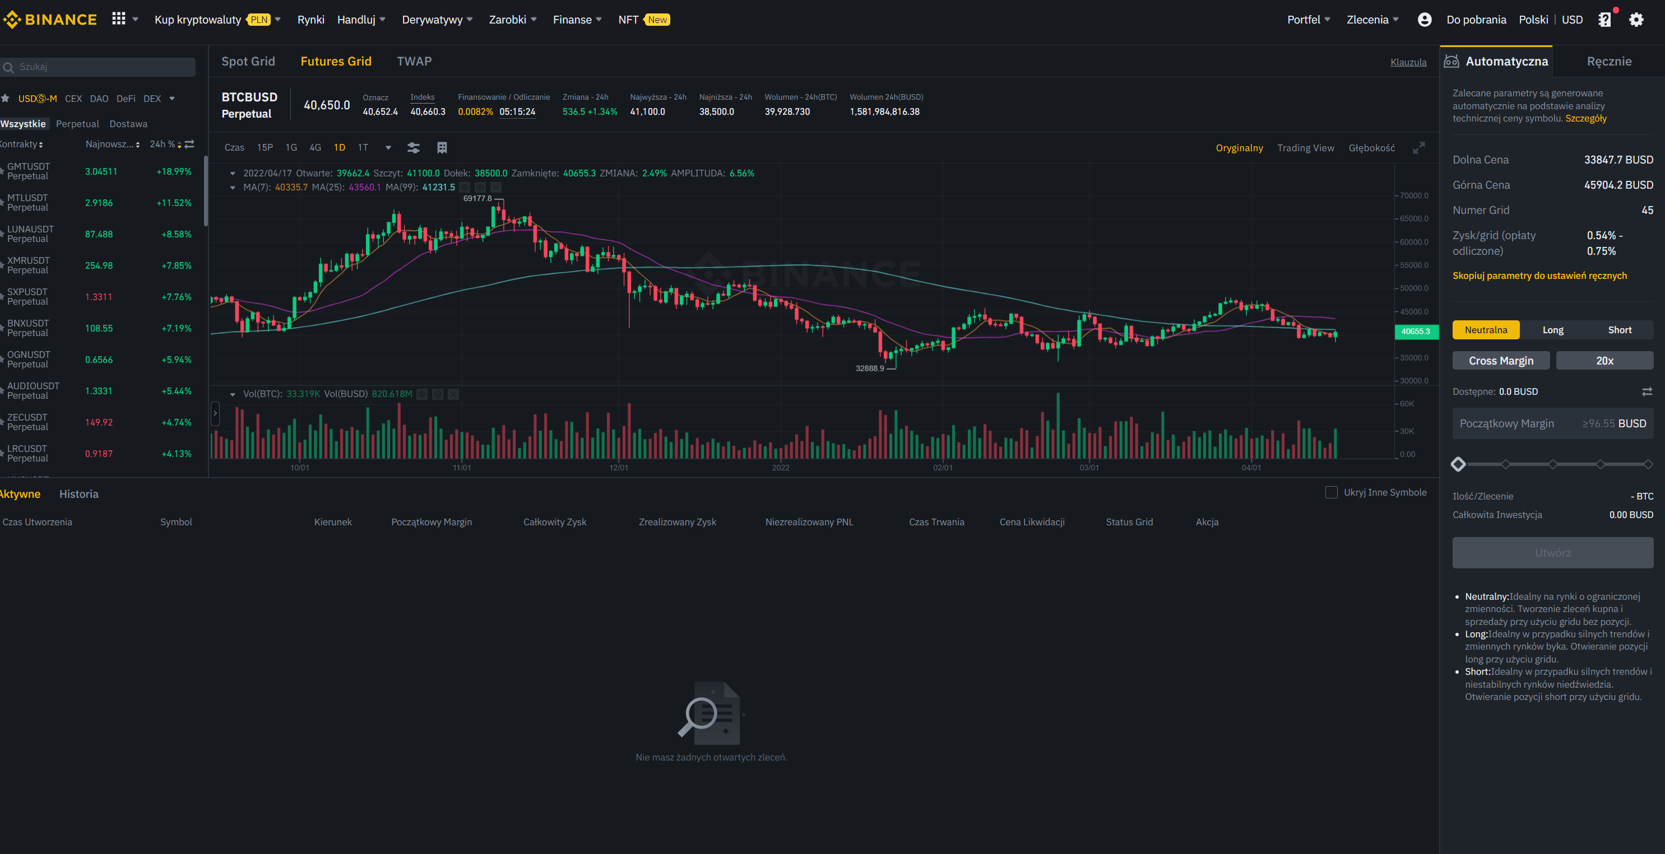The height and width of the screenshot is (854, 1665).
Task: Check the Ukryj Inne Symbole checkbox
Action: pyautogui.click(x=1331, y=492)
